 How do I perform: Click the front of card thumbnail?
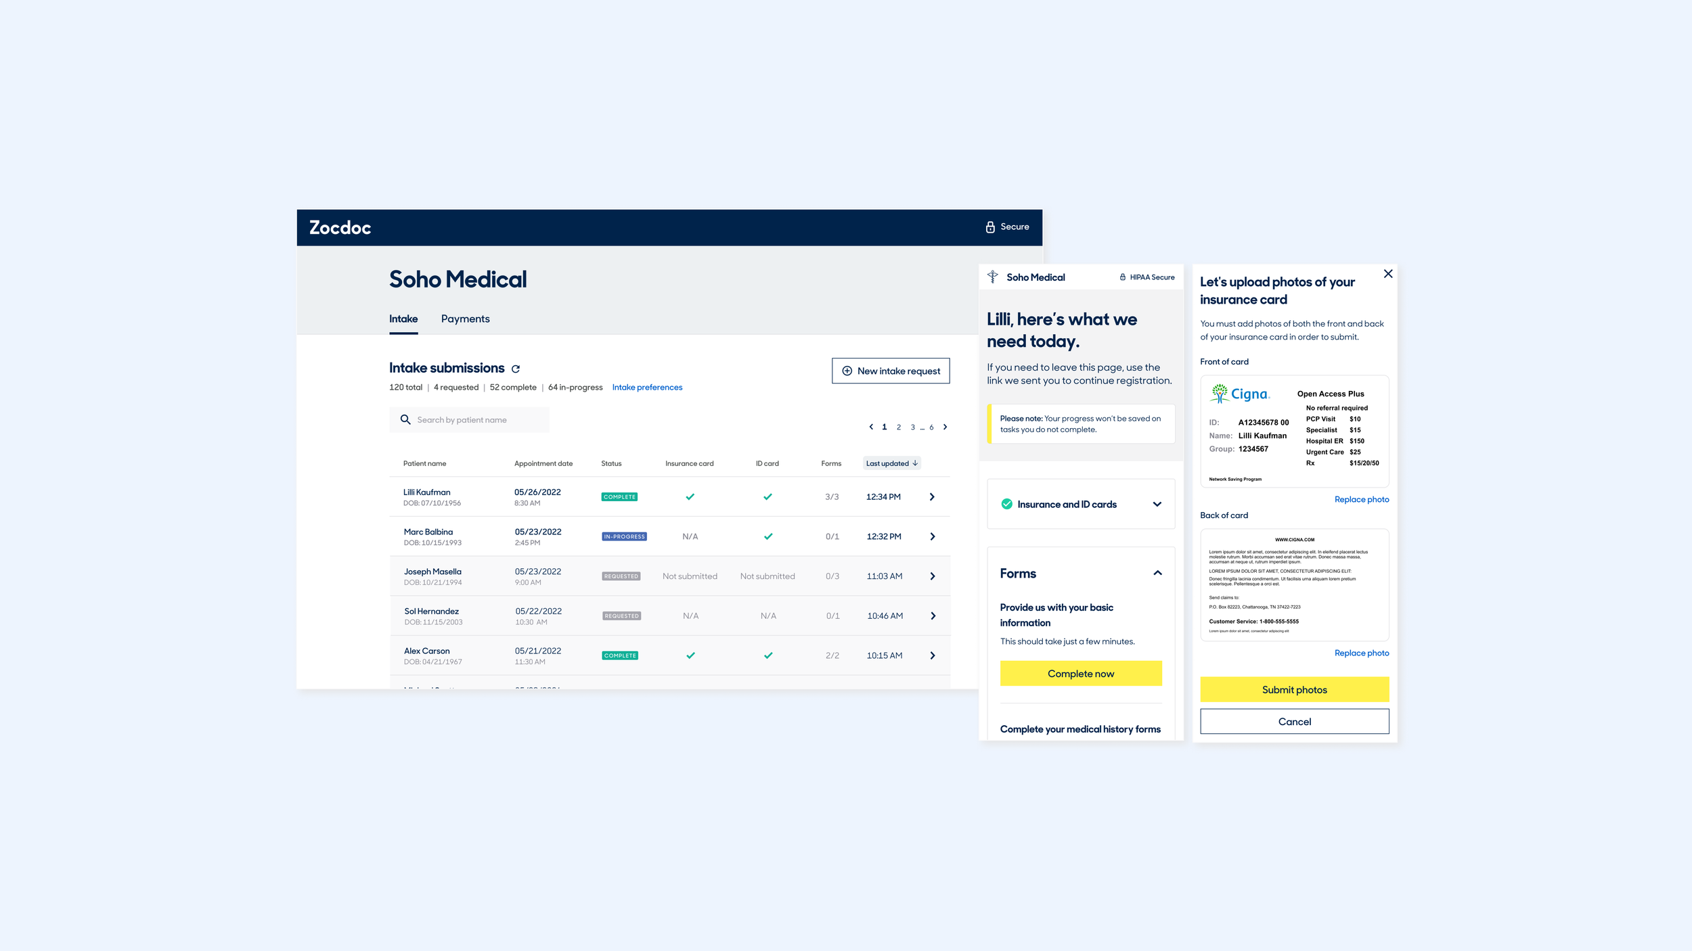(x=1294, y=431)
